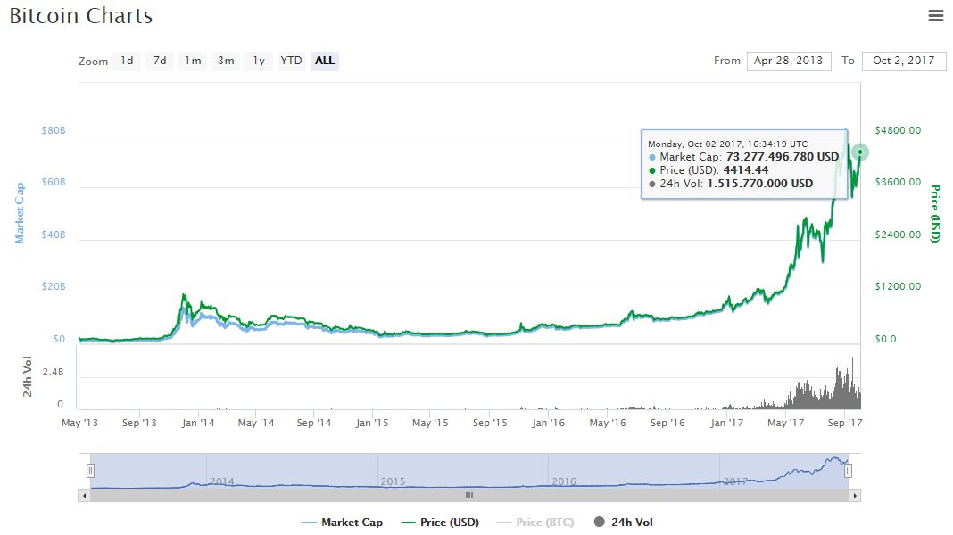Click the May '13 x-axis label

point(79,423)
